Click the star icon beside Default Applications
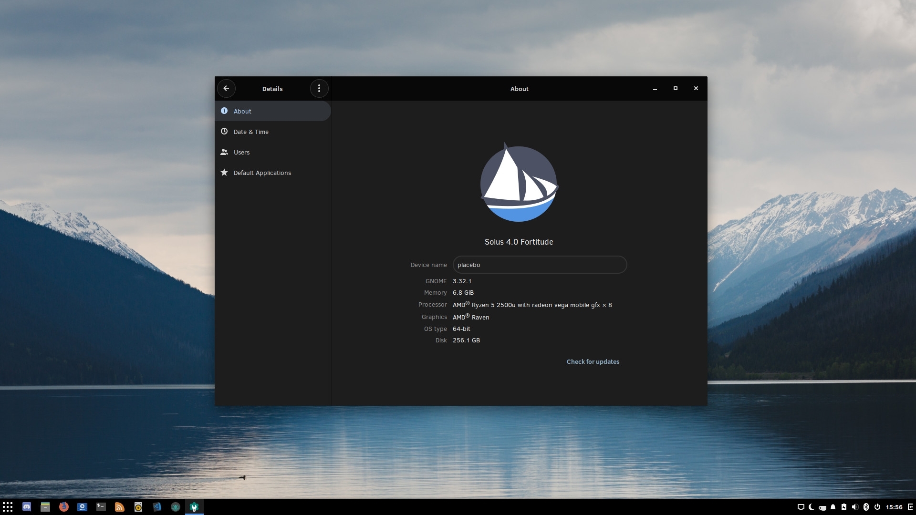916x515 pixels. tap(224, 172)
